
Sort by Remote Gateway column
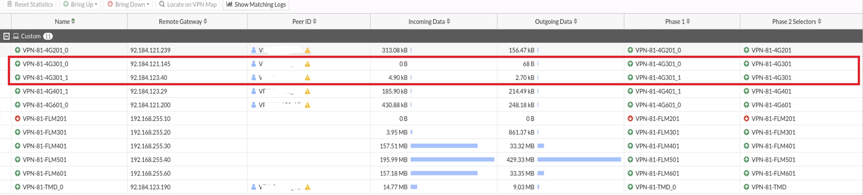[183, 21]
